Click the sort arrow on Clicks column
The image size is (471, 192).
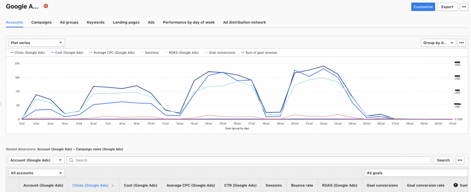coord(113,186)
